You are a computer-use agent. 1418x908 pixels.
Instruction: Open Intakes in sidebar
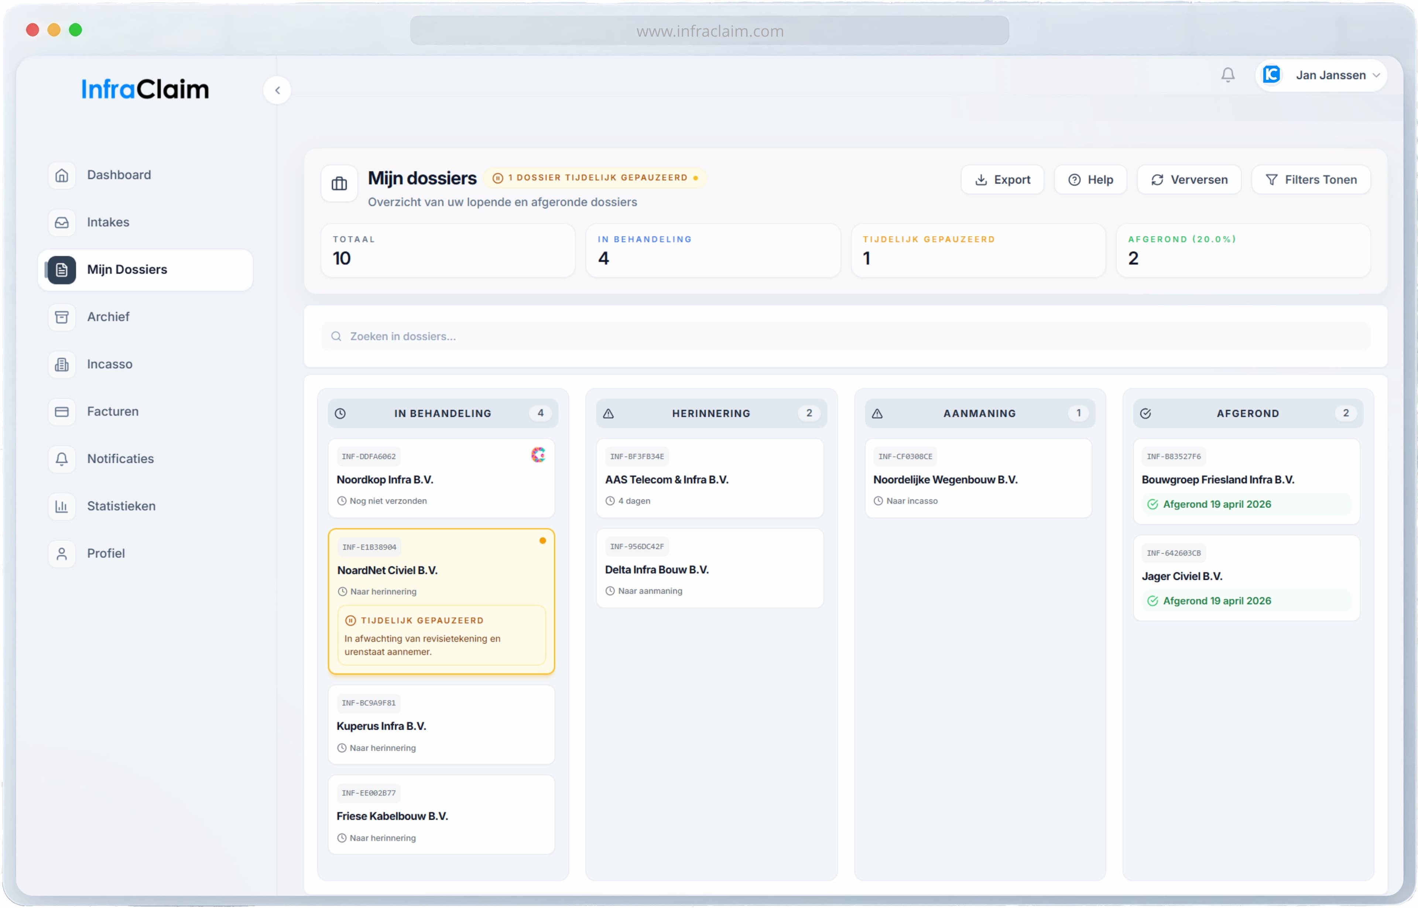click(x=145, y=222)
